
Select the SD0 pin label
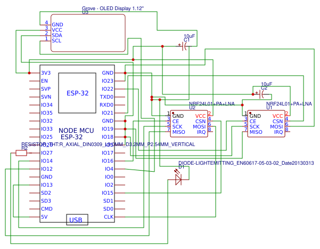point(108,209)
